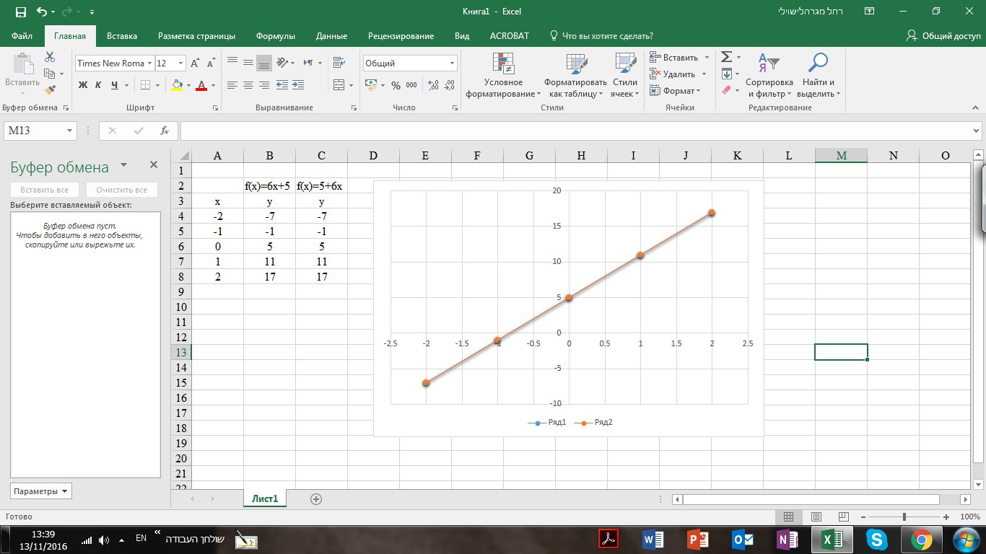Screen dimensions: 986x554
Task: Open the Вставка ribbon tab
Action: pyautogui.click(x=121, y=36)
